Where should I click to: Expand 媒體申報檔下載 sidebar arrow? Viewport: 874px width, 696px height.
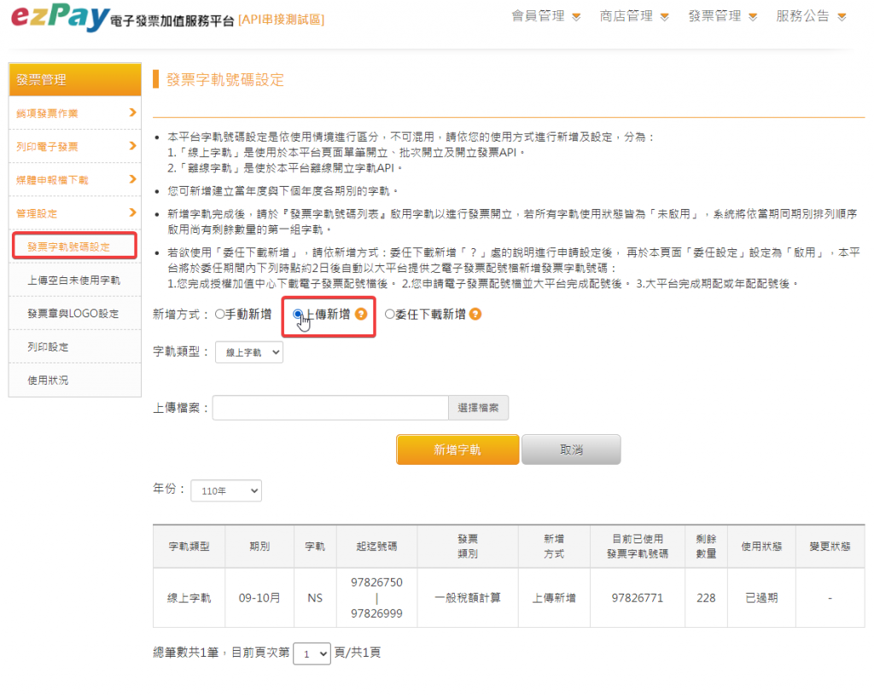(x=132, y=179)
